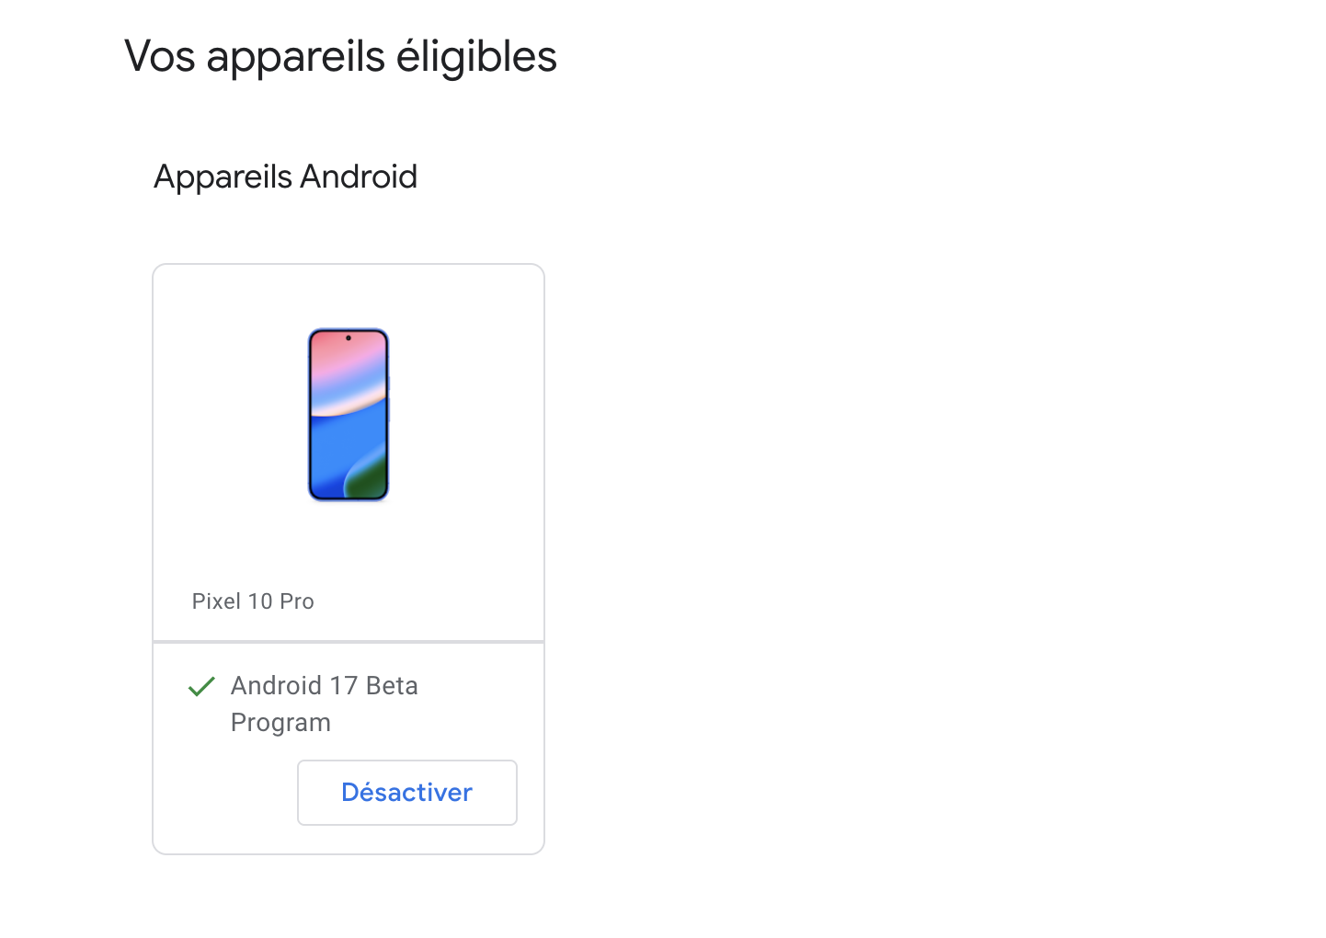Viewport: 1326px width, 938px height.
Task: Click the word Android in section subheading
Action: 359,177
